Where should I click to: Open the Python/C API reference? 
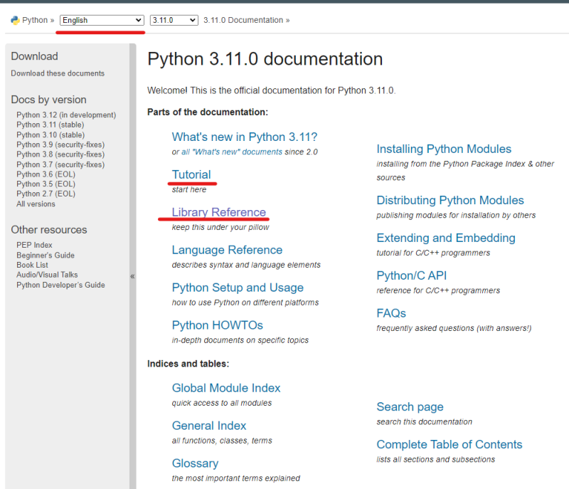tap(411, 275)
